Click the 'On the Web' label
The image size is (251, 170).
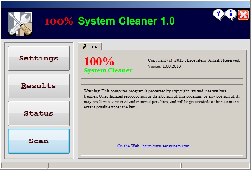click(x=128, y=146)
